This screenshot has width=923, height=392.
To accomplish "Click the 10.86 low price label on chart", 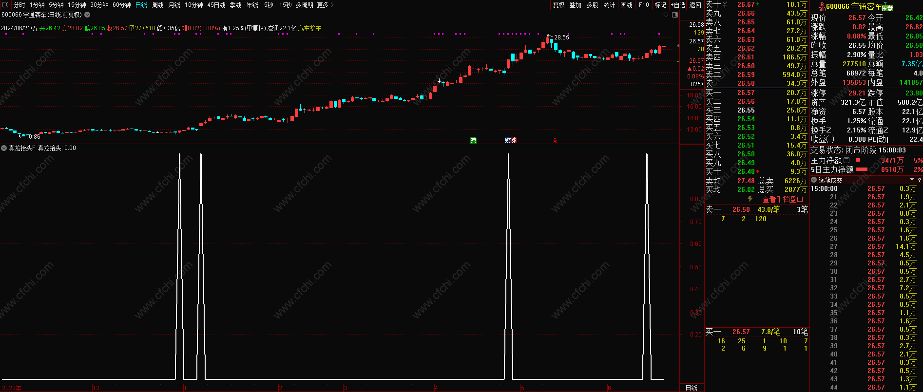I will pyautogui.click(x=33, y=137).
